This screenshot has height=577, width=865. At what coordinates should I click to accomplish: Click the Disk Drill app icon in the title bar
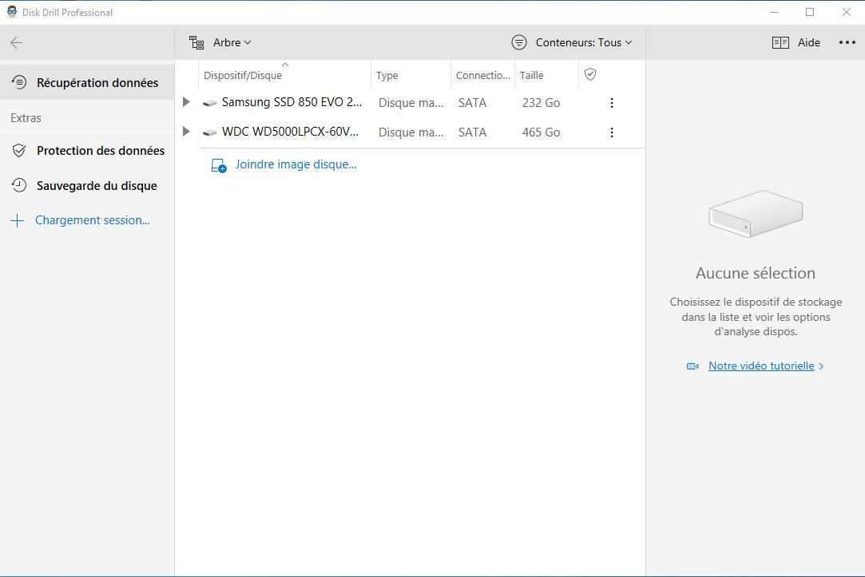(12, 12)
